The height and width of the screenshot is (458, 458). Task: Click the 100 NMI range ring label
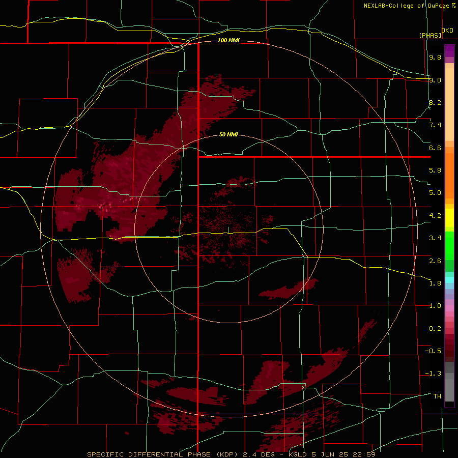tap(228, 40)
